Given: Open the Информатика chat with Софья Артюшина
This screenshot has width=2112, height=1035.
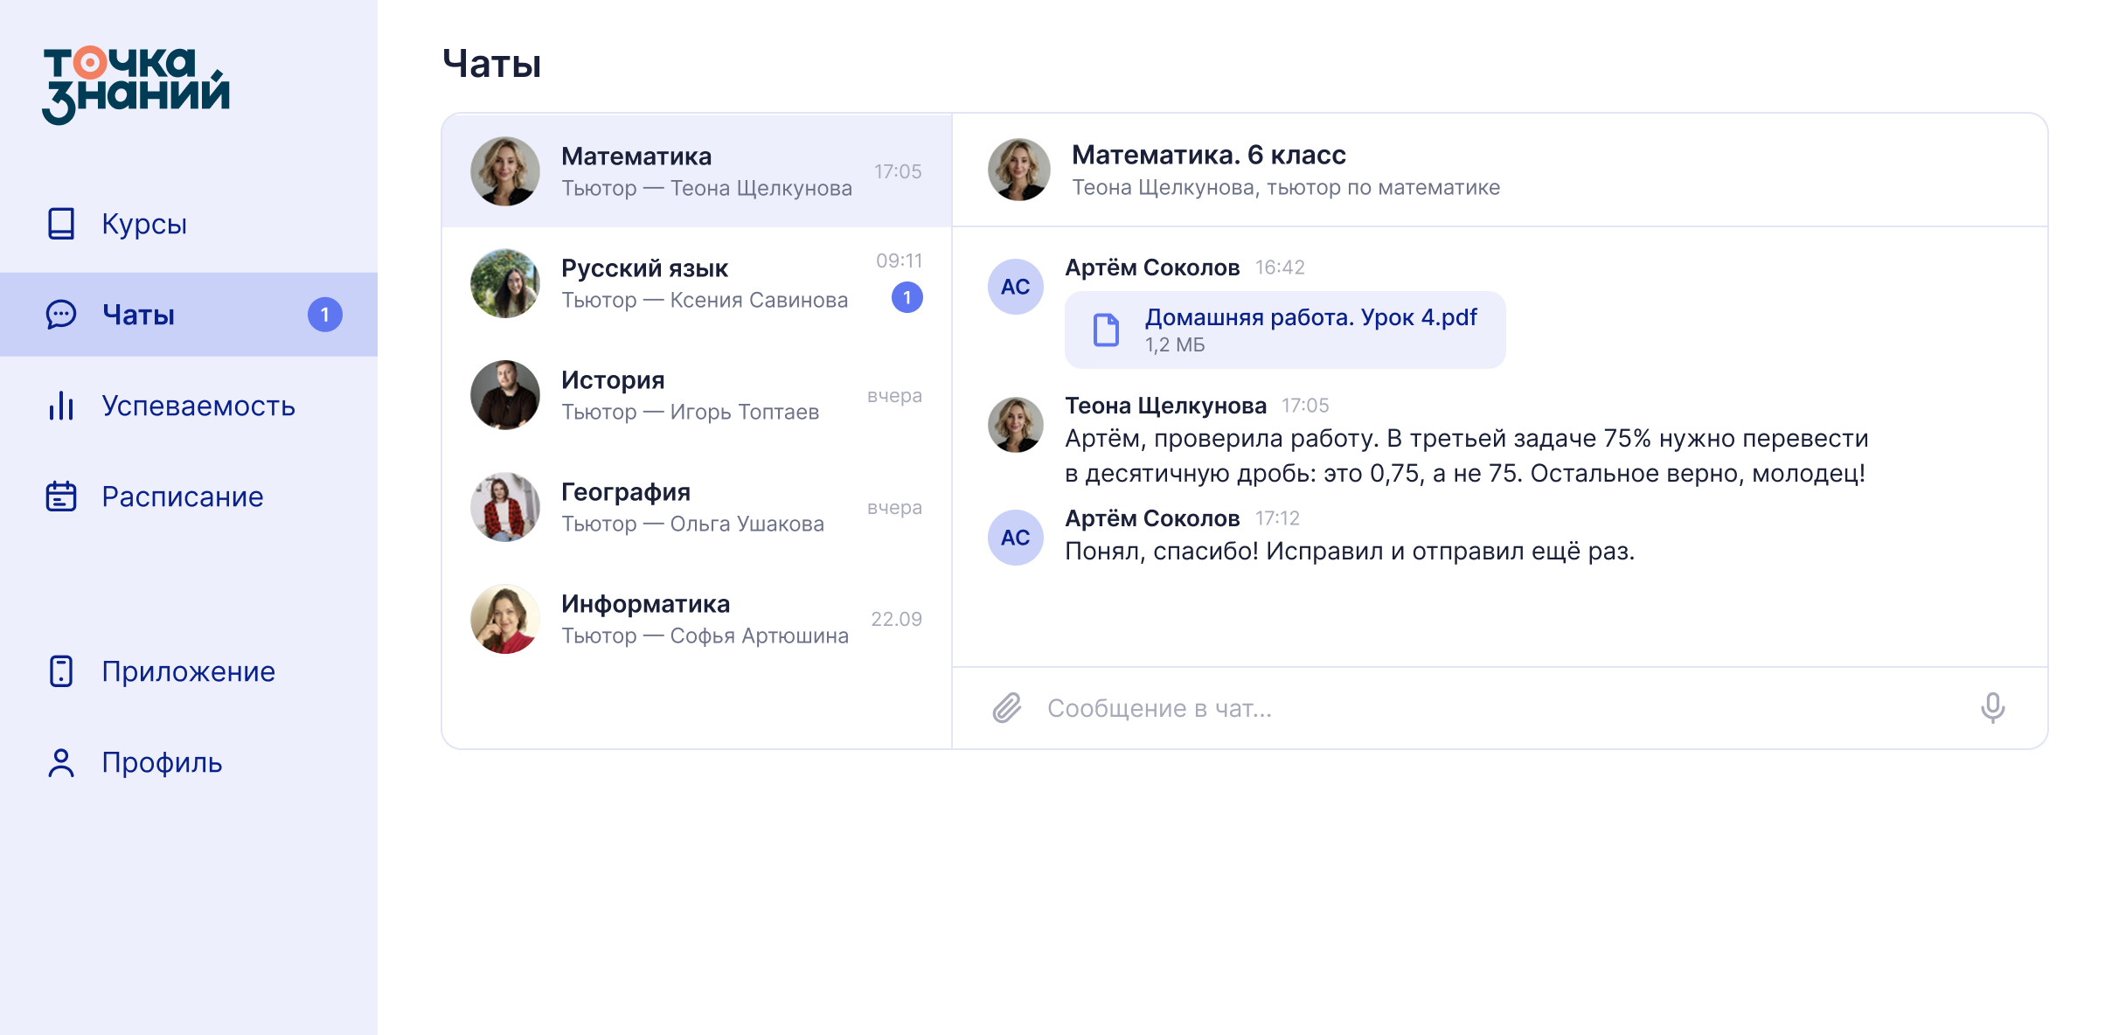Looking at the screenshot, I should [x=697, y=619].
